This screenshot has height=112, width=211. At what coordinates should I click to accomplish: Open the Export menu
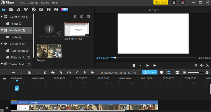coord(45,3)
